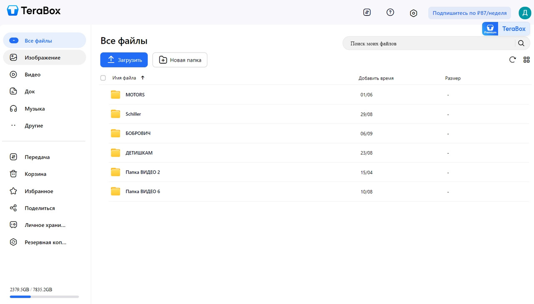Click the Загрузить upload button
Viewport: 534px width, 304px height.
124,60
